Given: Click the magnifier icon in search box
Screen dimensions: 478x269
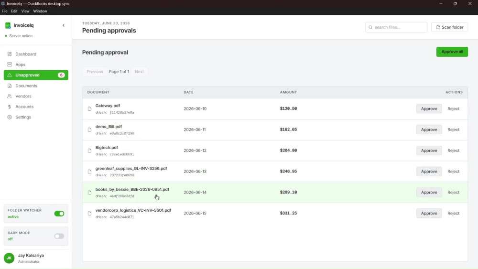Looking at the screenshot, I should click(x=370, y=27).
